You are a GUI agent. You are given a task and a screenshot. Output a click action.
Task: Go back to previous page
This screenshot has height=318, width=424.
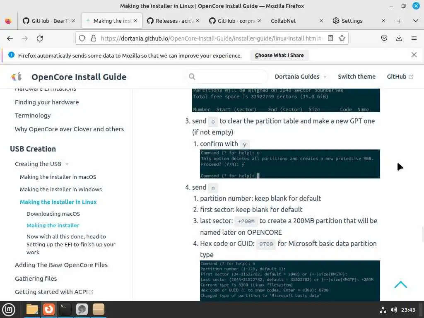(x=10, y=39)
